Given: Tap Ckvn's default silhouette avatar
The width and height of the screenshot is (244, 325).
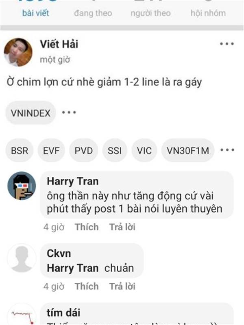Looking at the screenshot, I should point(22,258).
